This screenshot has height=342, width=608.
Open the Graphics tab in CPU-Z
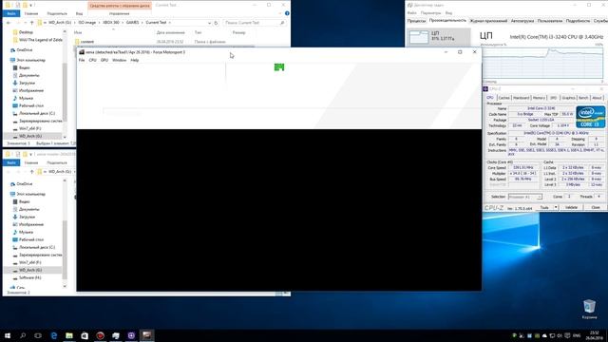pyautogui.click(x=568, y=98)
